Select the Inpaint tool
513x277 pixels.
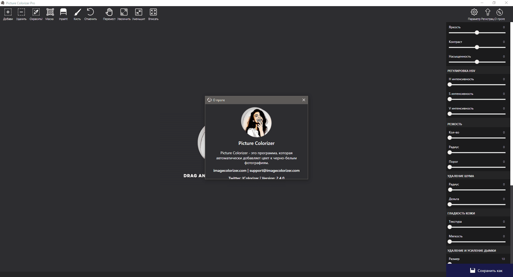63,12
